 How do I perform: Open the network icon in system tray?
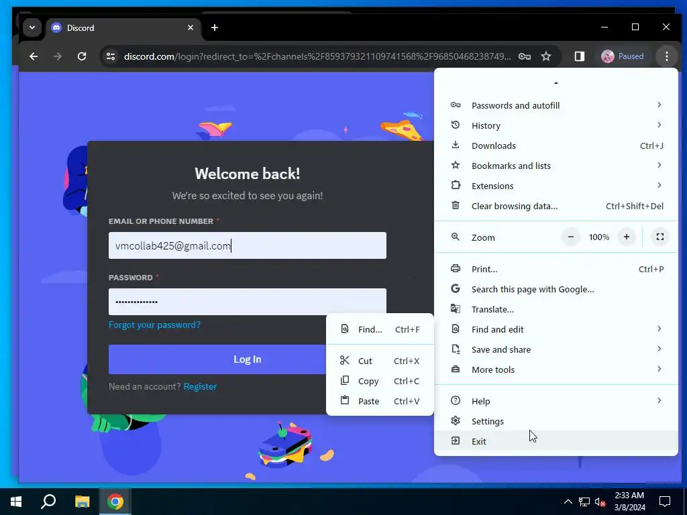pos(584,502)
